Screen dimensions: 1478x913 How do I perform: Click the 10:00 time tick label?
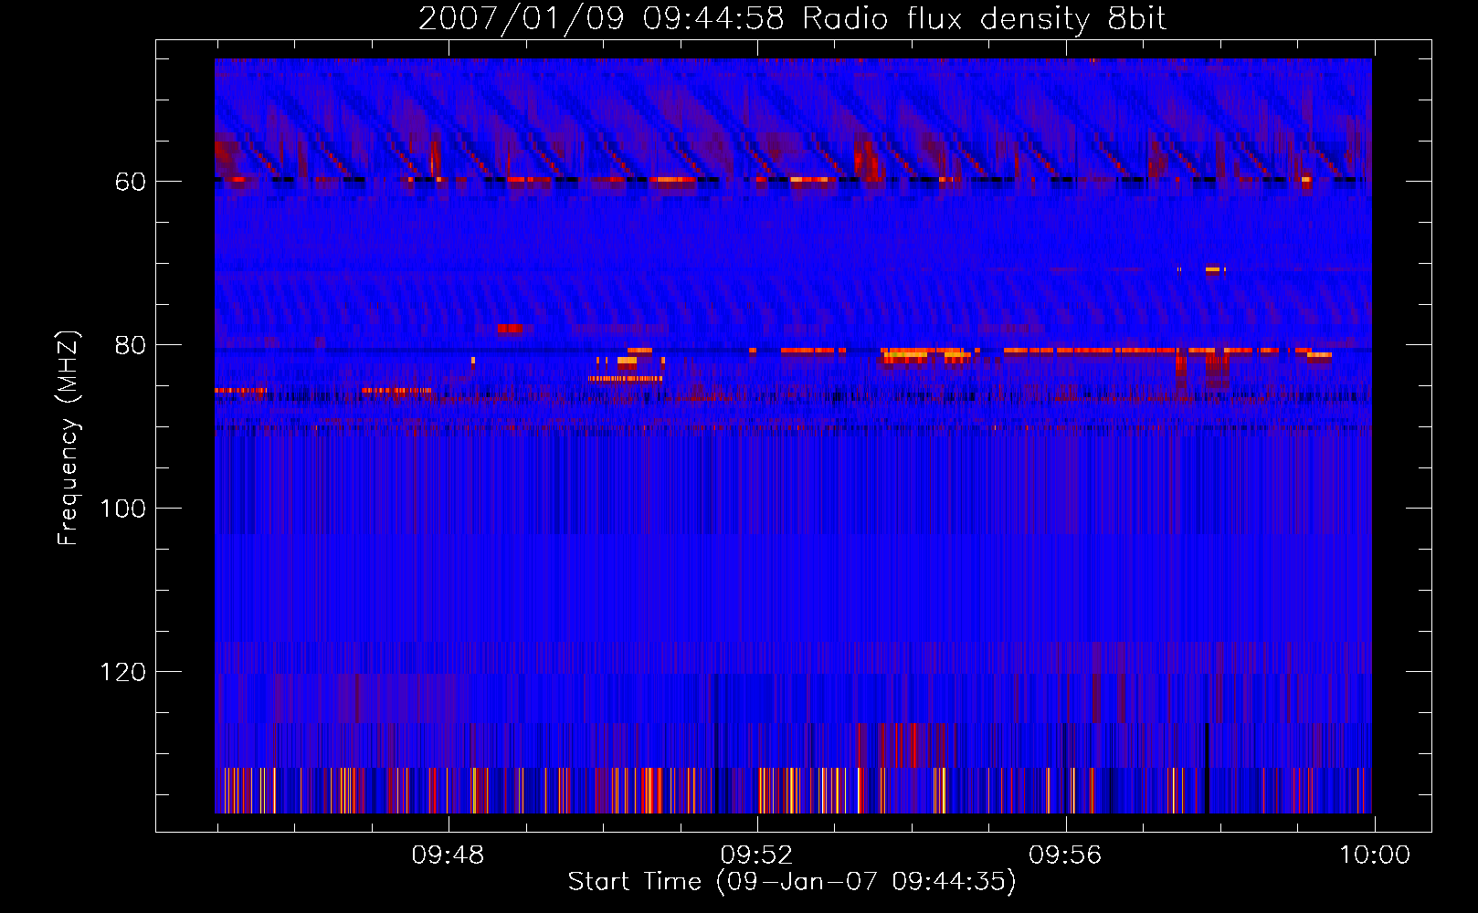[1375, 855]
